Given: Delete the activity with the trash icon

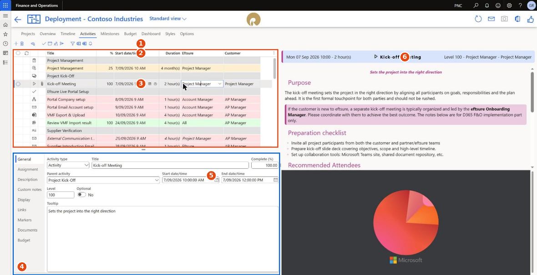Looking at the screenshot, I should point(22,44).
